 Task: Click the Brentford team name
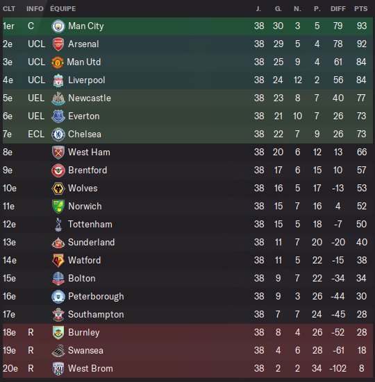pos(87,171)
